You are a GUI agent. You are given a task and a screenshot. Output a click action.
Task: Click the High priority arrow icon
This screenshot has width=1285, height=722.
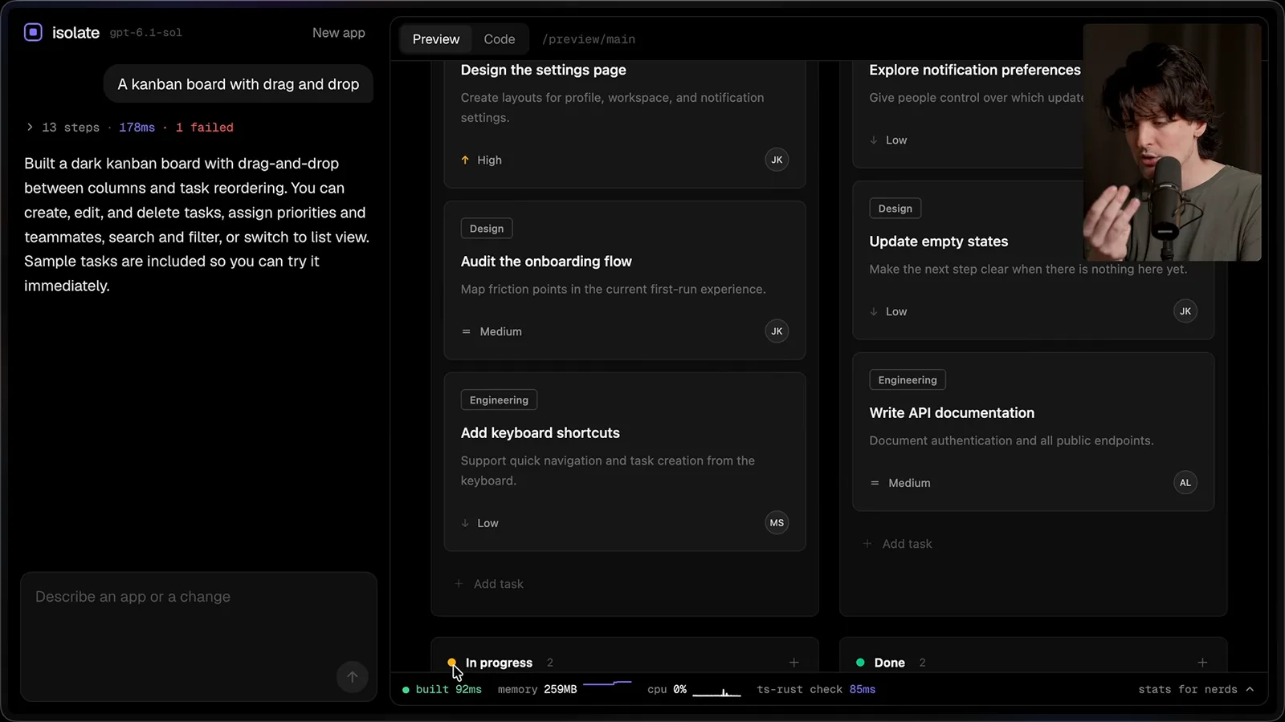(465, 160)
